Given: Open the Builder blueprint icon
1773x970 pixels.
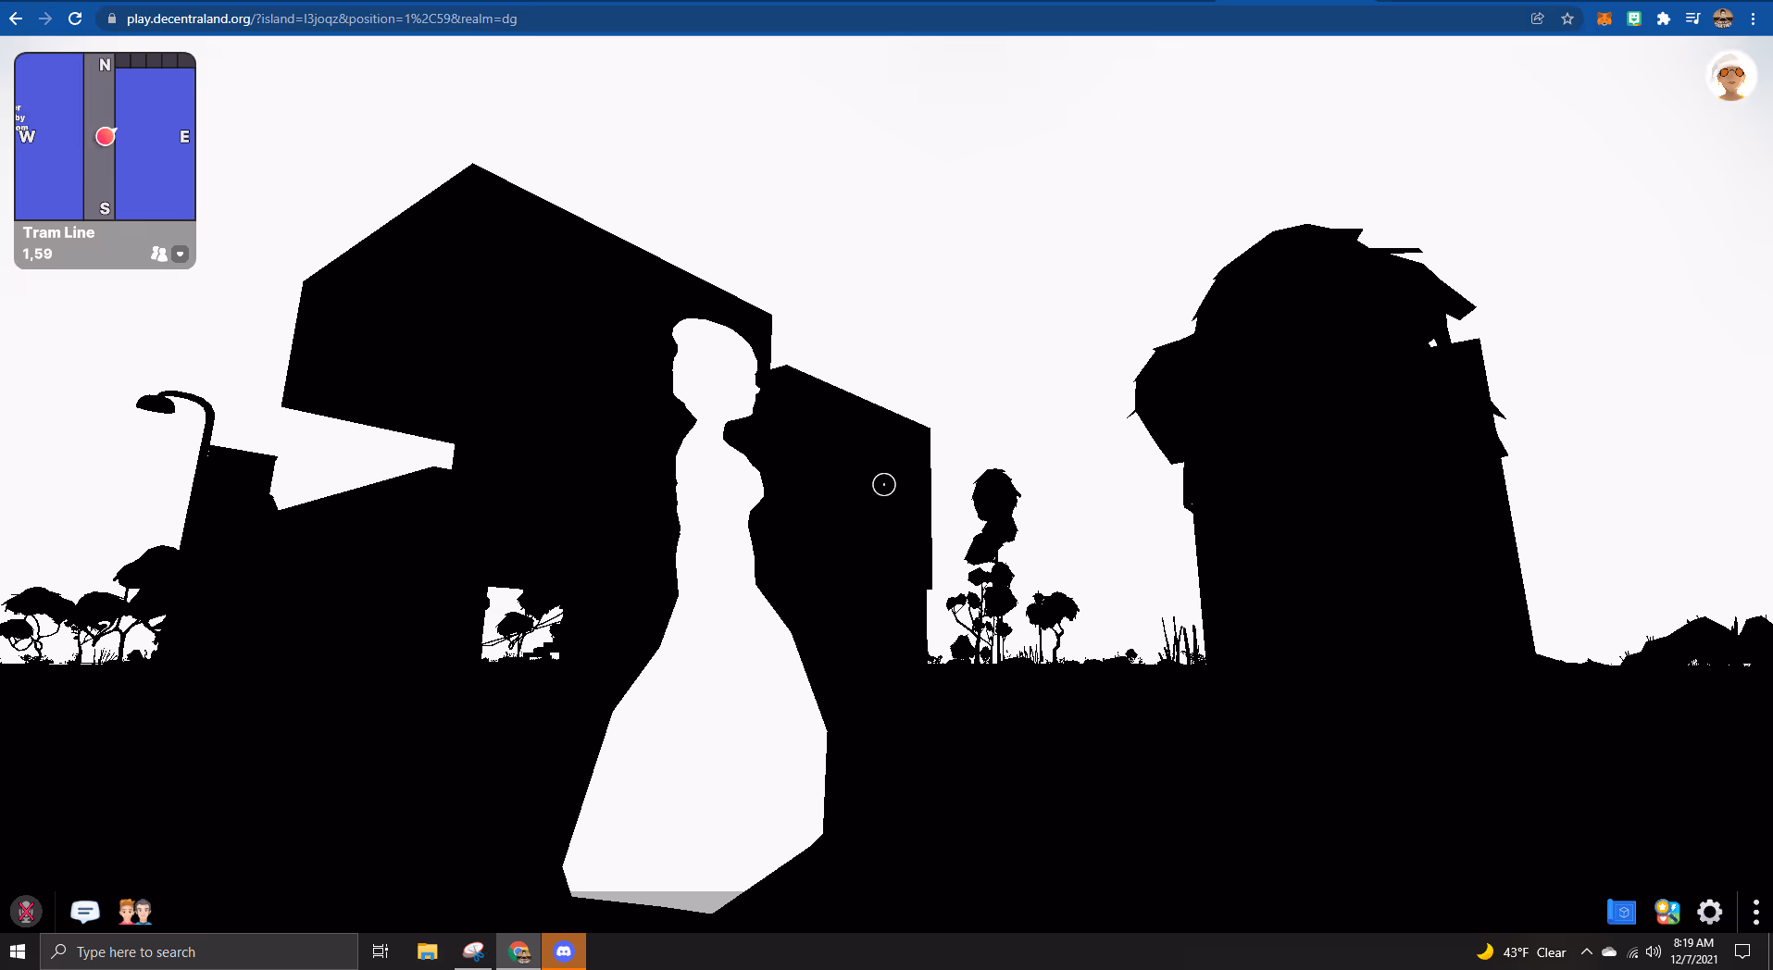Looking at the screenshot, I should pos(1621,912).
